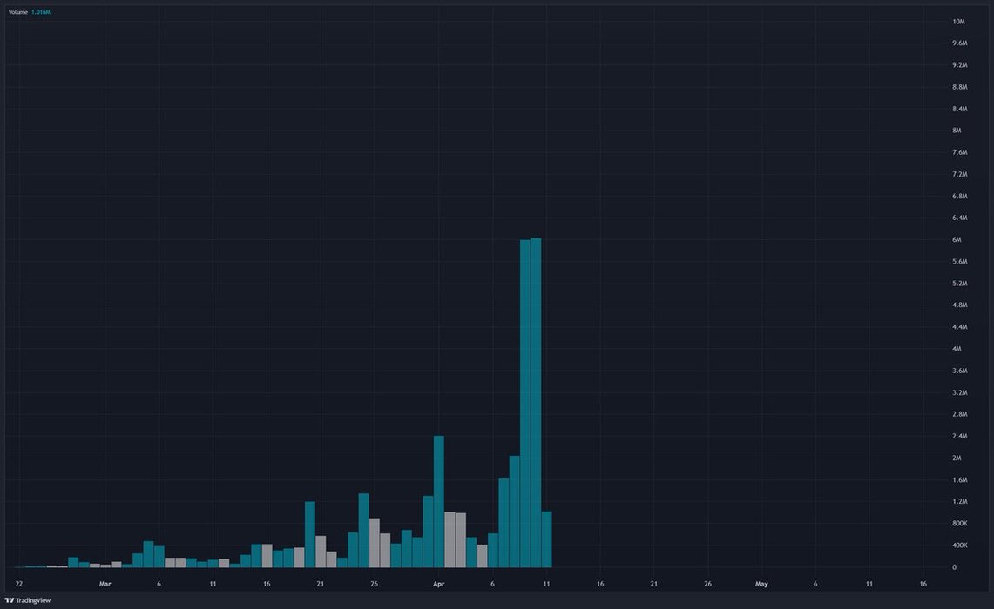Click the 400K scale label
This screenshot has height=609, width=994.
pyautogui.click(x=960, y=545)
